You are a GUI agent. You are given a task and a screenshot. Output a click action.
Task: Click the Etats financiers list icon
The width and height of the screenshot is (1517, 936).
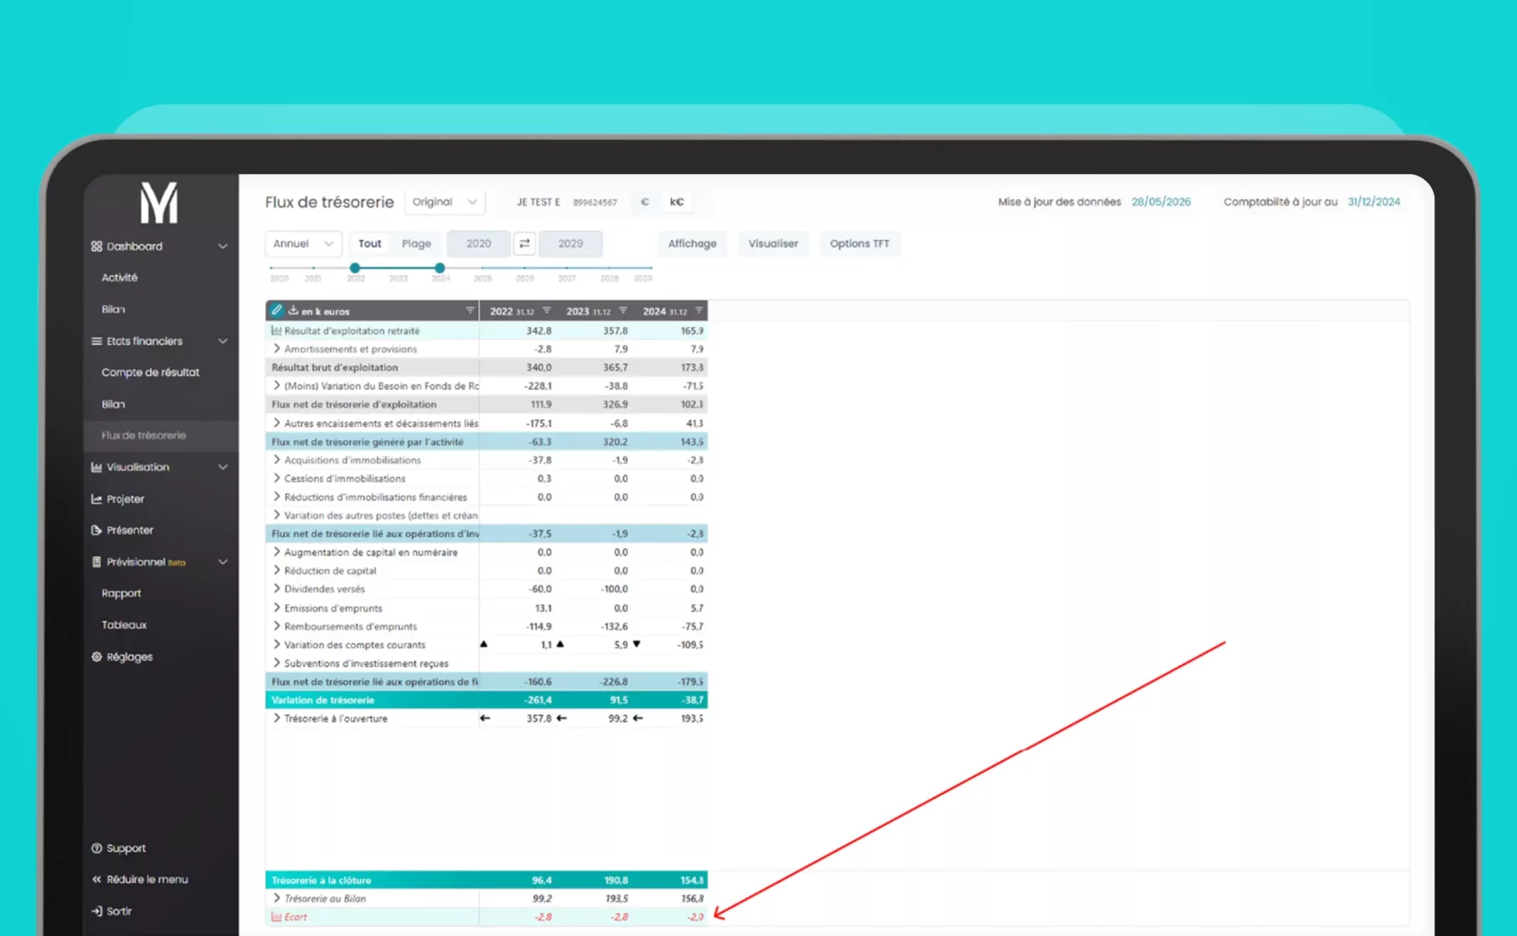point(97,341)
